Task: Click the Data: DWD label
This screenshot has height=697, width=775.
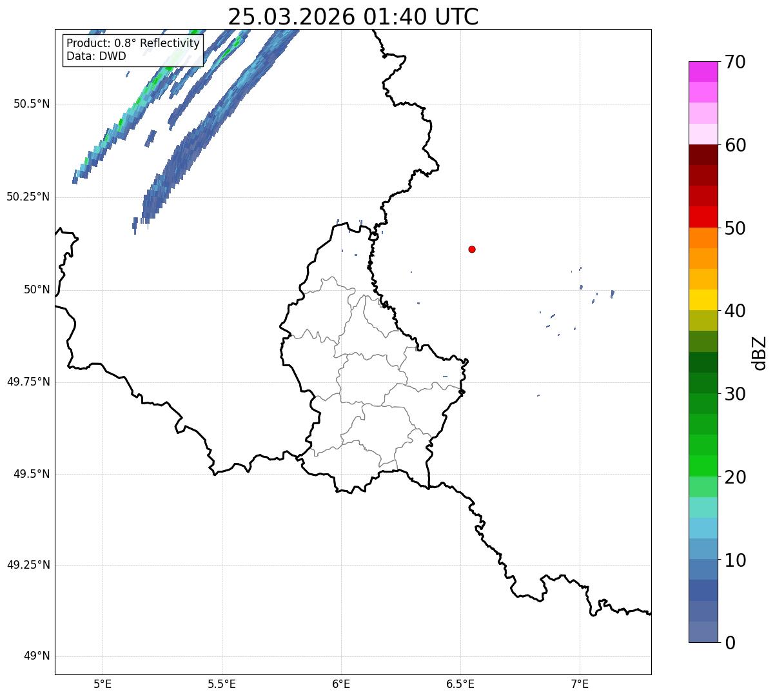Action: click(96, 56)
